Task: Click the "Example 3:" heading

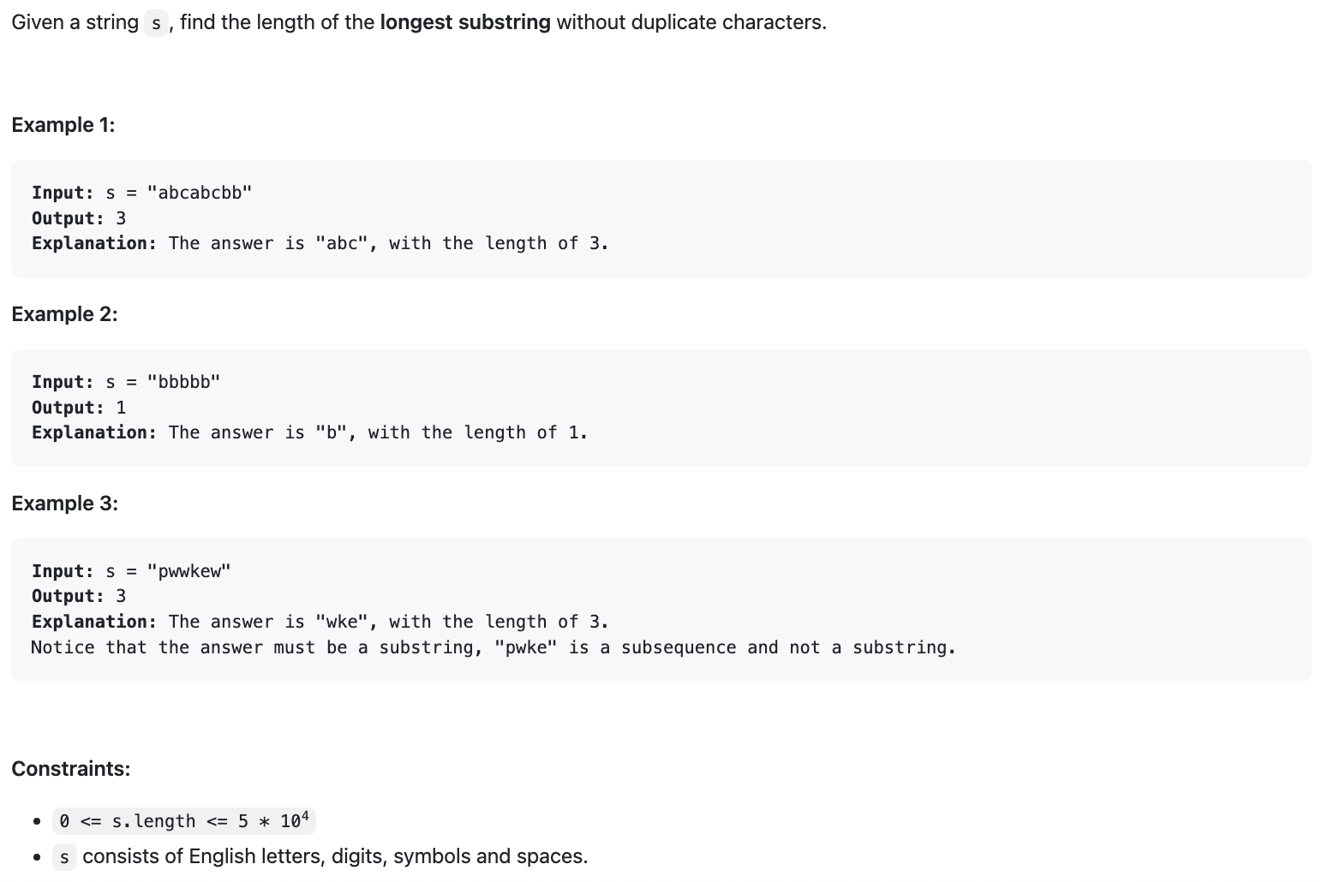Action: (65, 504)
